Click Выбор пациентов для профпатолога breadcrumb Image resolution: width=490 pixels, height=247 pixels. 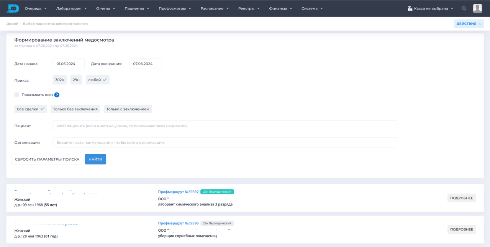pyautogui.click(x=56, y=24)
